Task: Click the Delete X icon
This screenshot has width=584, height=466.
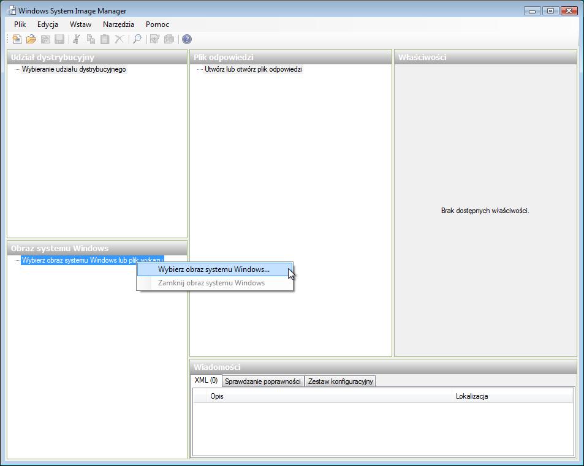Action: pyautogui.click(x=119, y=39)
